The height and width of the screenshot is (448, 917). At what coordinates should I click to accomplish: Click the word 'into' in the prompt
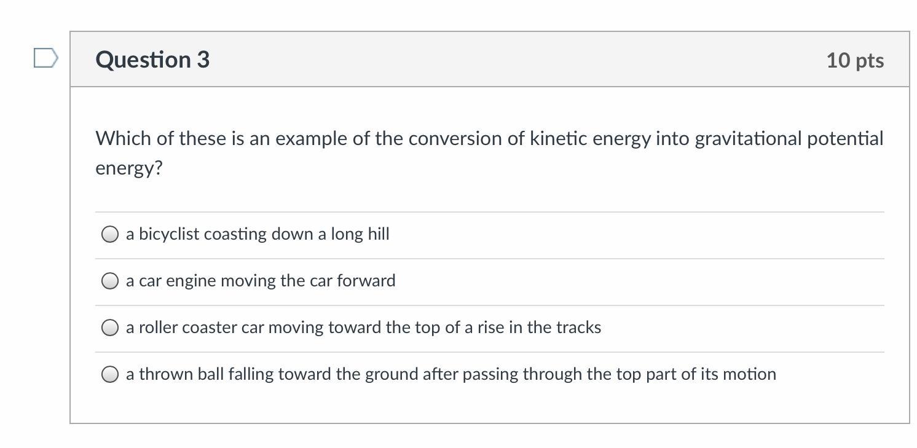click(x=672, y=138)
